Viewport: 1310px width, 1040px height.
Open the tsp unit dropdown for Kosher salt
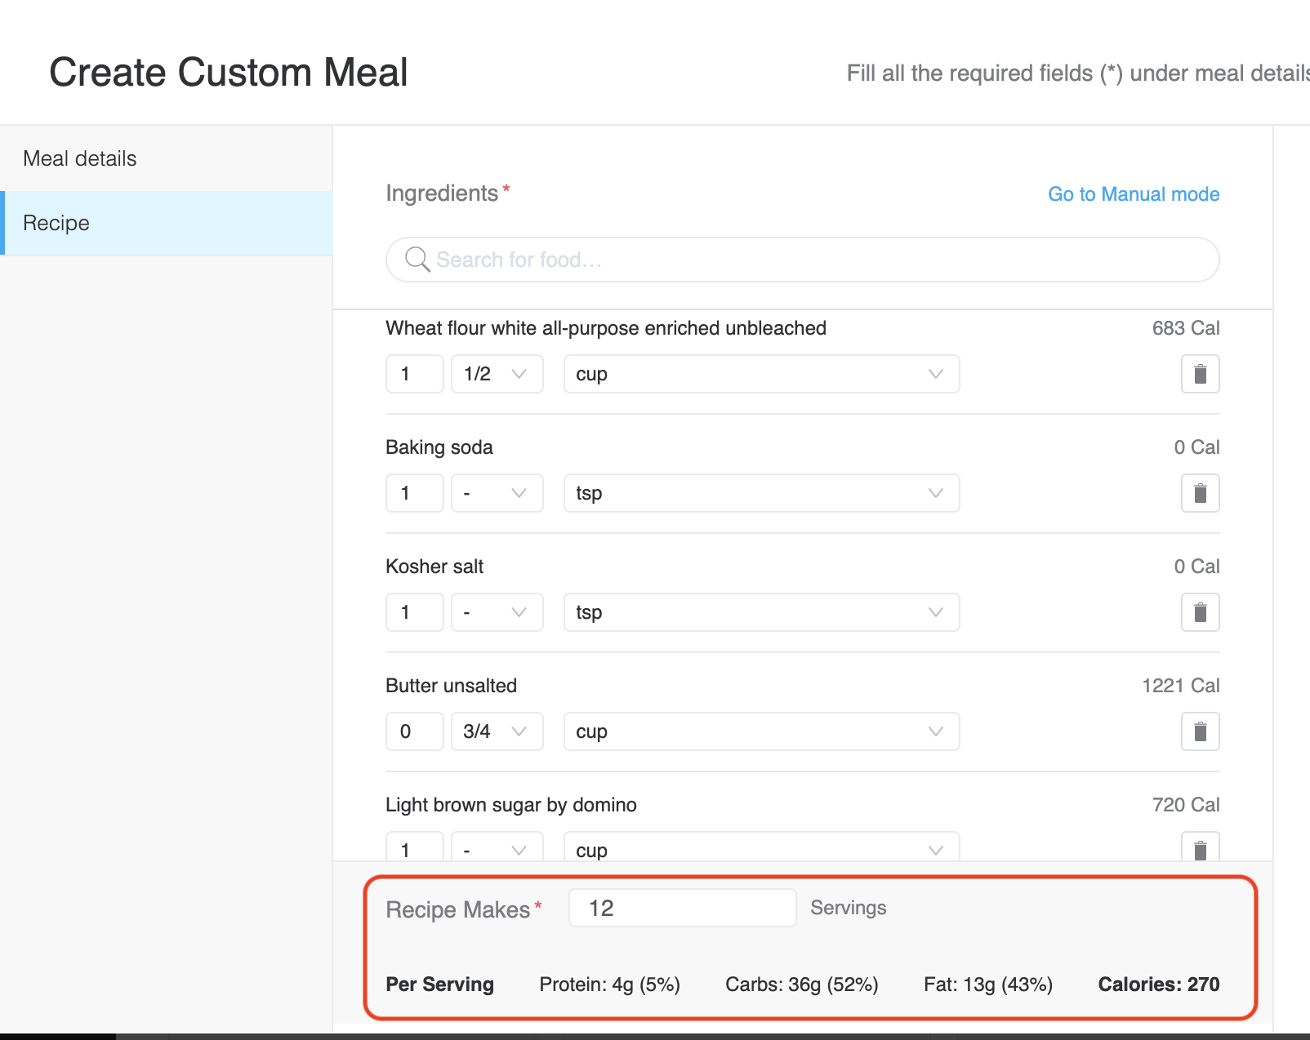pyautogui.click(x=761, y=612)
